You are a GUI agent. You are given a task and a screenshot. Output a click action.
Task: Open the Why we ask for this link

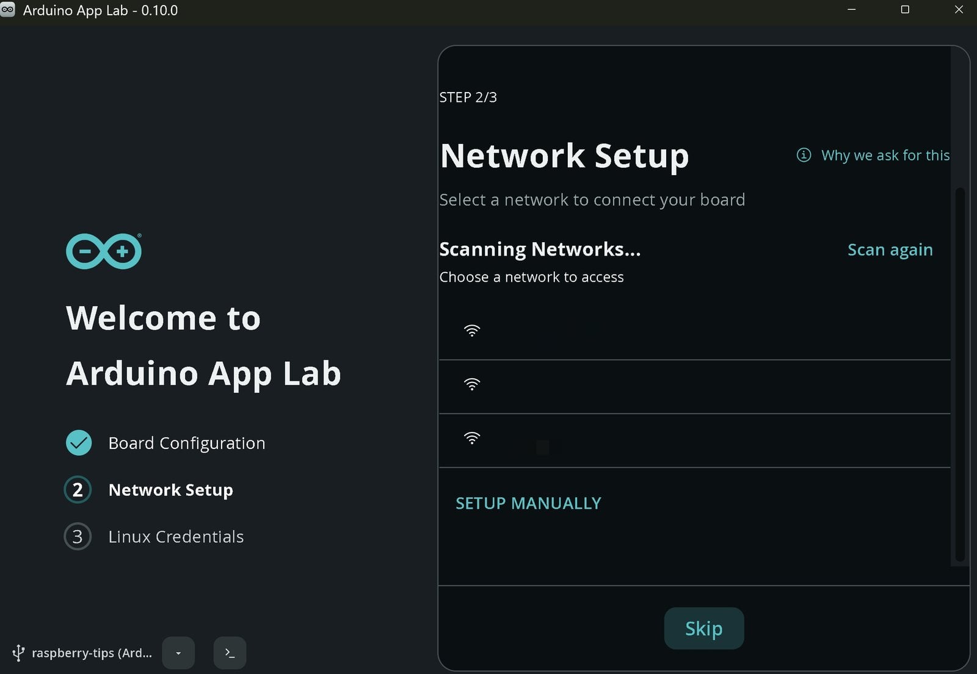(x=885, y=155)
